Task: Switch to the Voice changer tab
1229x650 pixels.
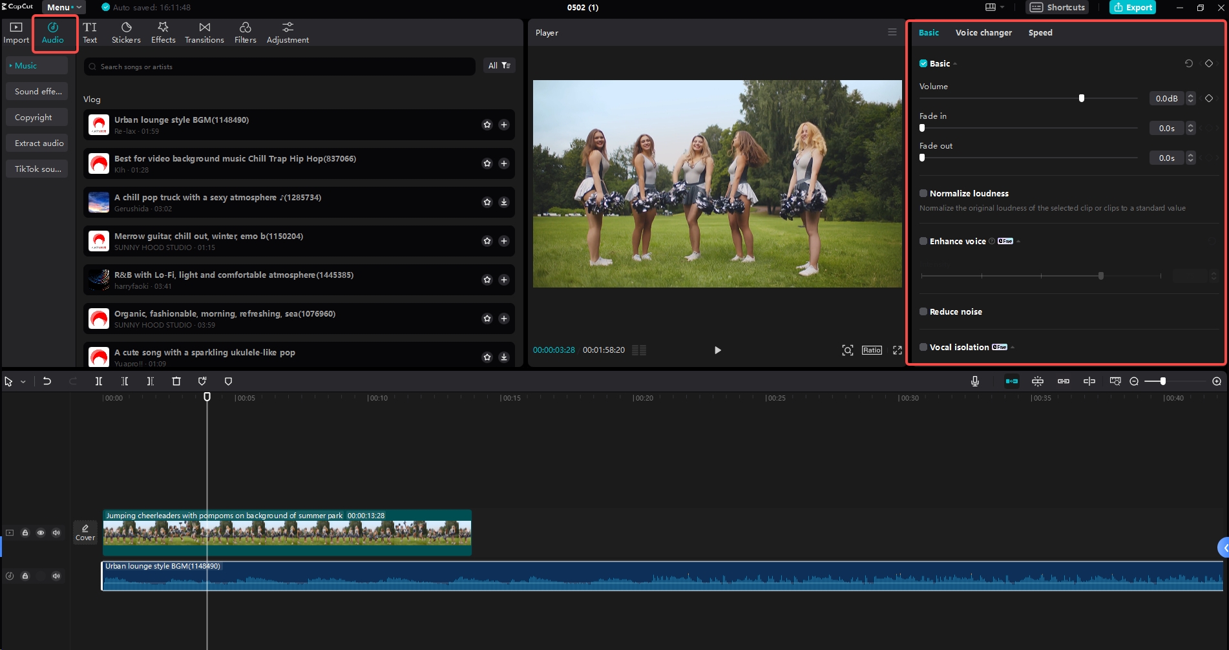Action: coord(983,33)
